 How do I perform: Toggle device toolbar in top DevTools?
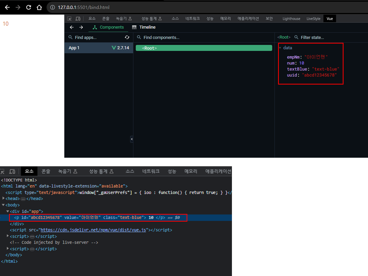[78, 19]
